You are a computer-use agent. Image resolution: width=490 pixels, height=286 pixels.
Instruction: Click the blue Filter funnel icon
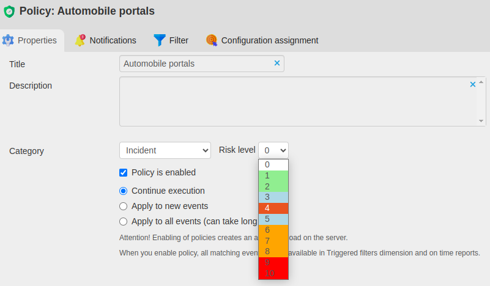tap(160, 40)
